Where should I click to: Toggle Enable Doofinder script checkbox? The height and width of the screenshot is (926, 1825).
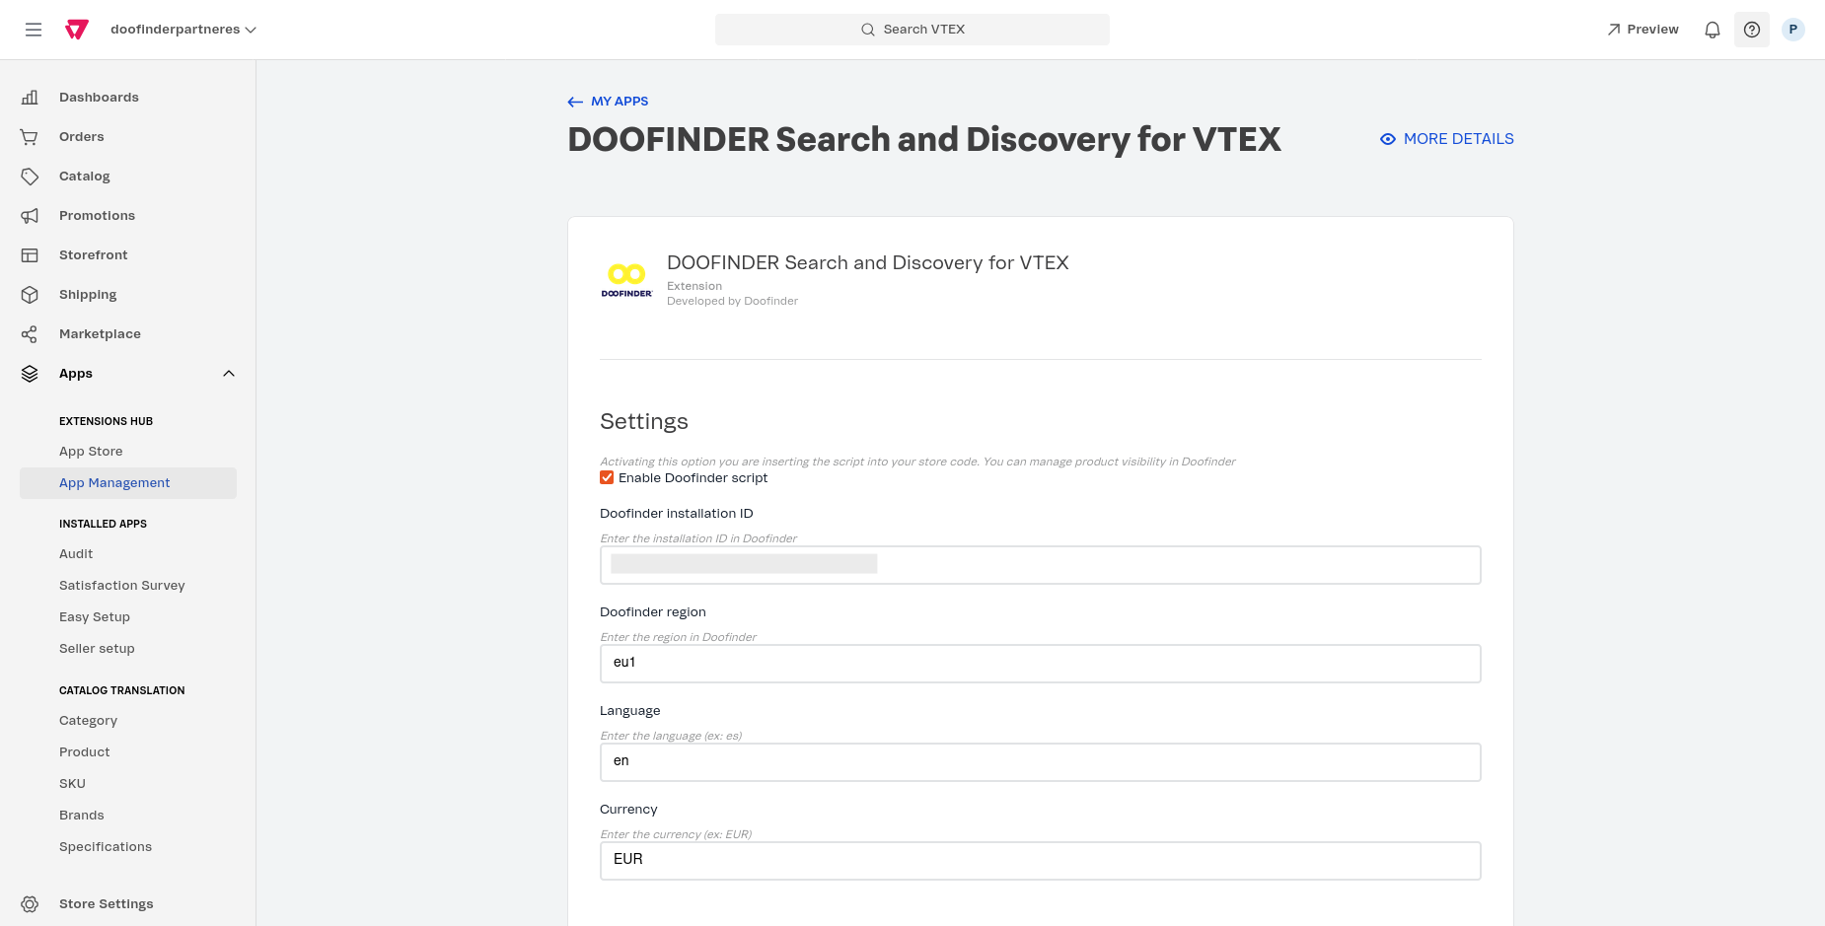(x=607, y=478)
